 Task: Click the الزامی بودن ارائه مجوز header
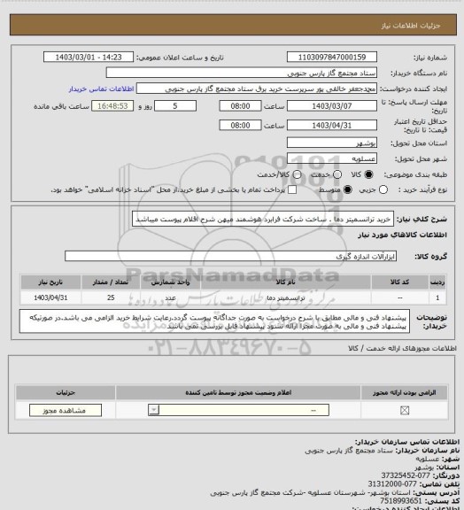point(404,392)
